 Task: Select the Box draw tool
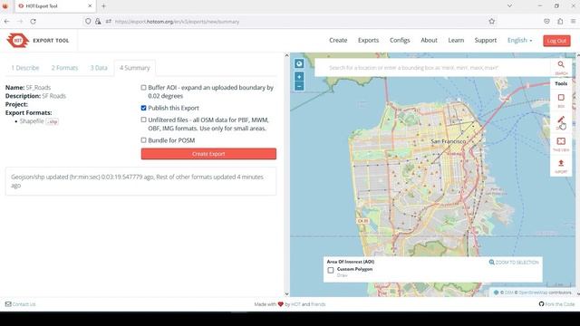pos(561,98)
